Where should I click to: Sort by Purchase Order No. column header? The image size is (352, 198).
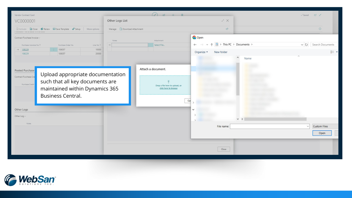[x=66, y=45]
